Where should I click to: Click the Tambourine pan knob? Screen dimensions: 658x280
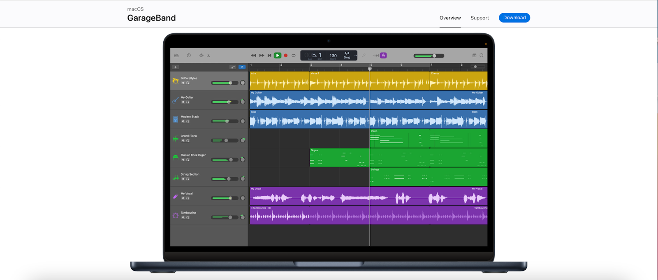tap(243, 217)
